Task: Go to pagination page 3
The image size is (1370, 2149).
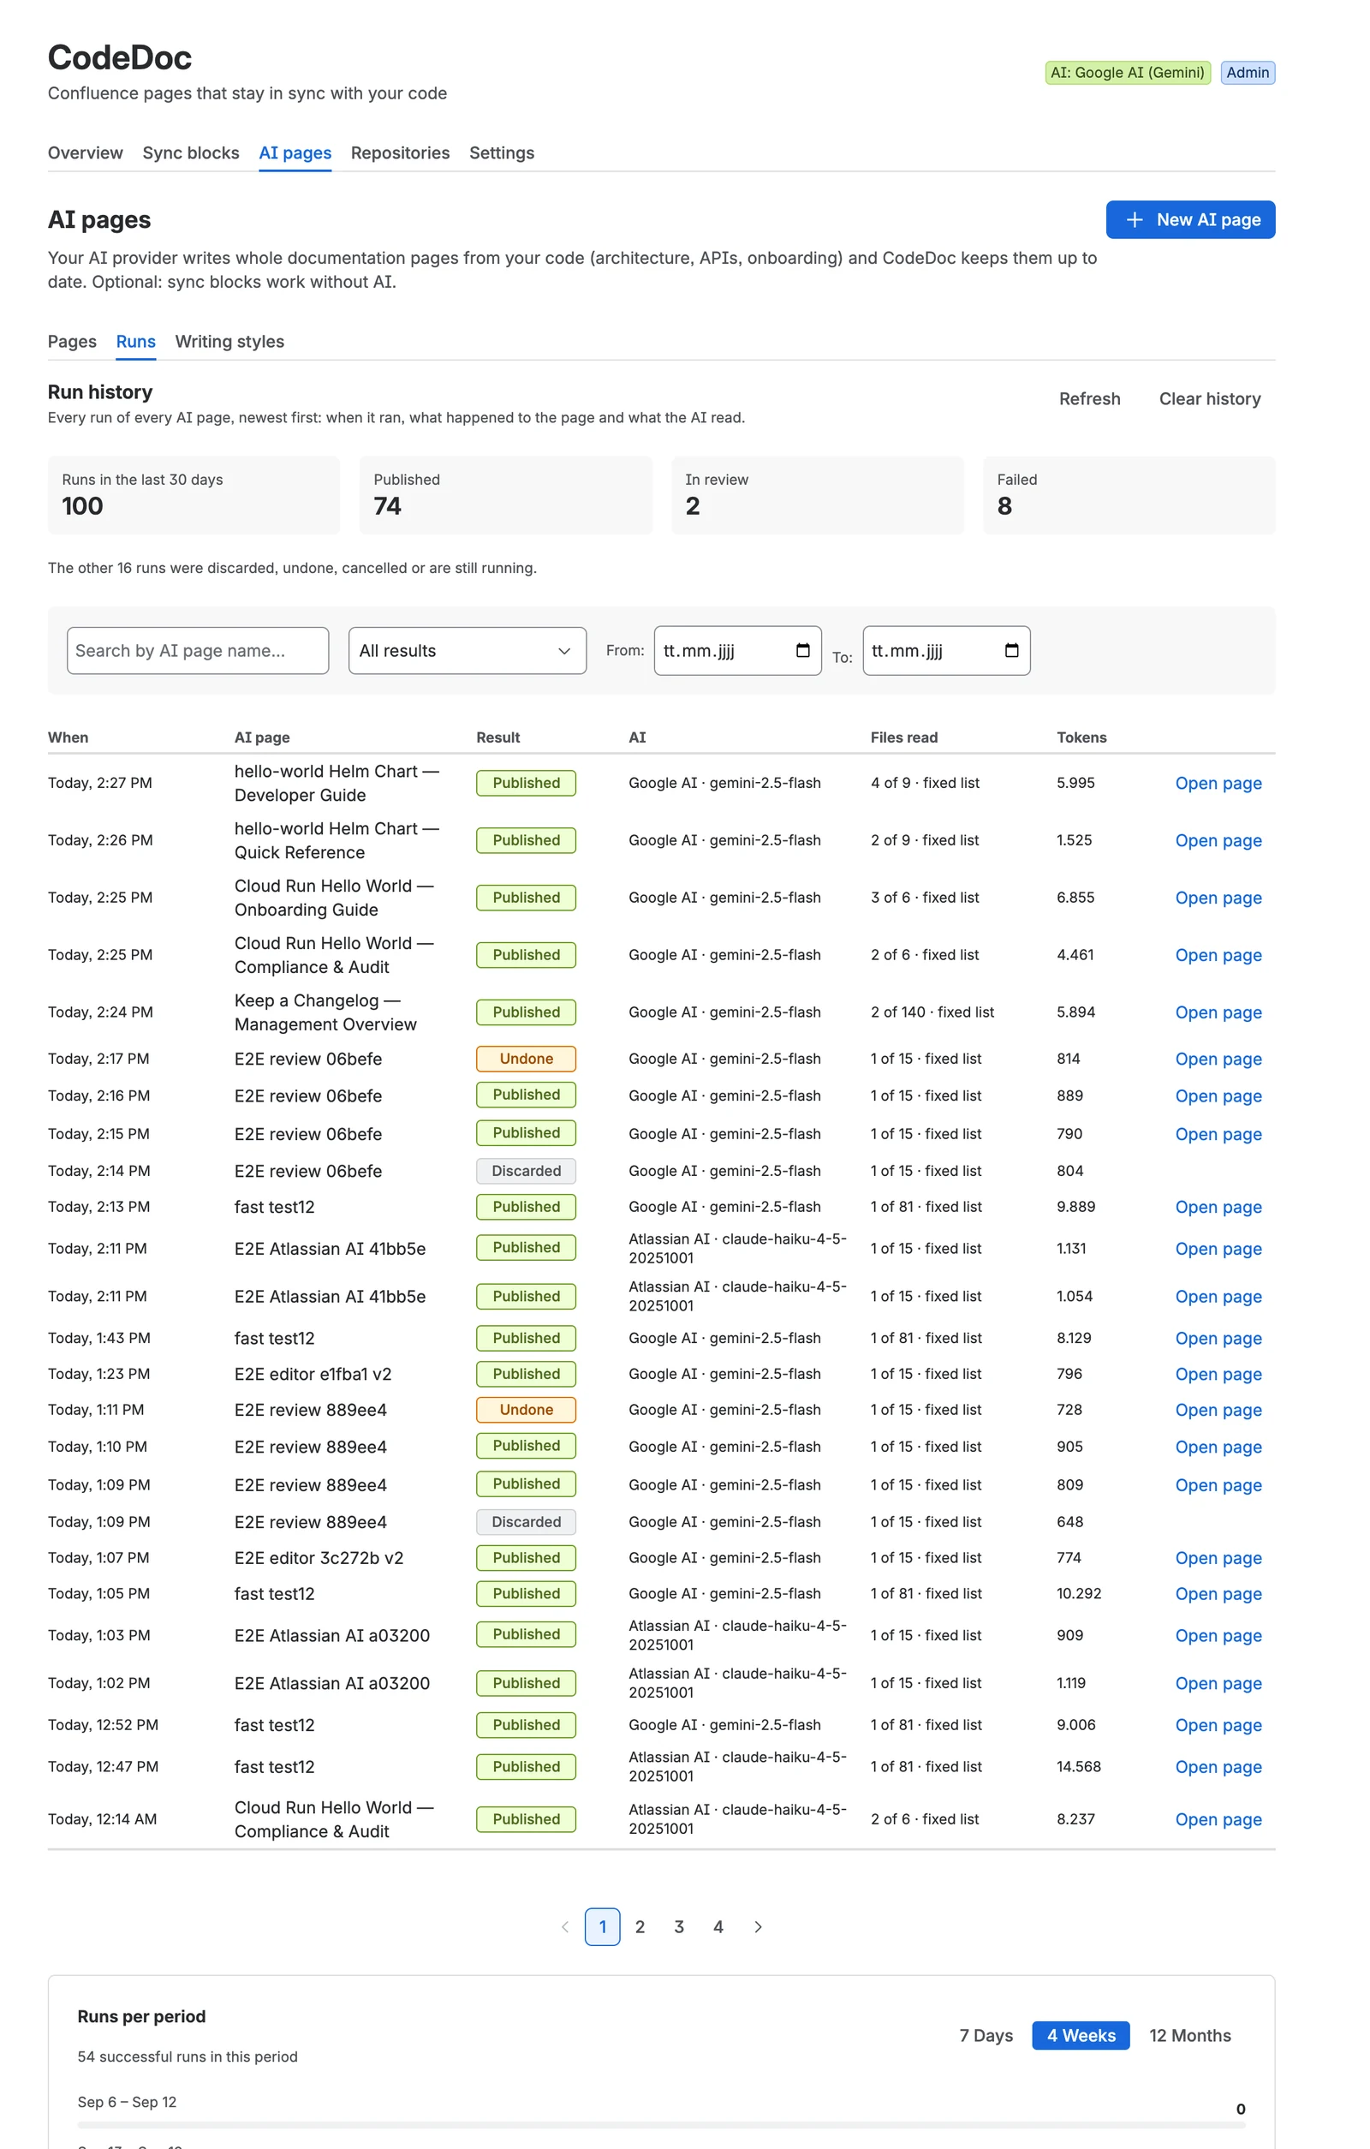Action: (x=679, y=1927)
